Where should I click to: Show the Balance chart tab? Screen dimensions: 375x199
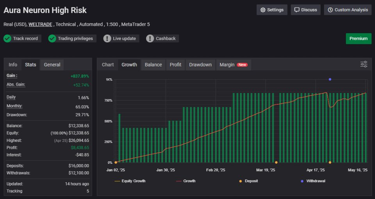coord(153,65)
